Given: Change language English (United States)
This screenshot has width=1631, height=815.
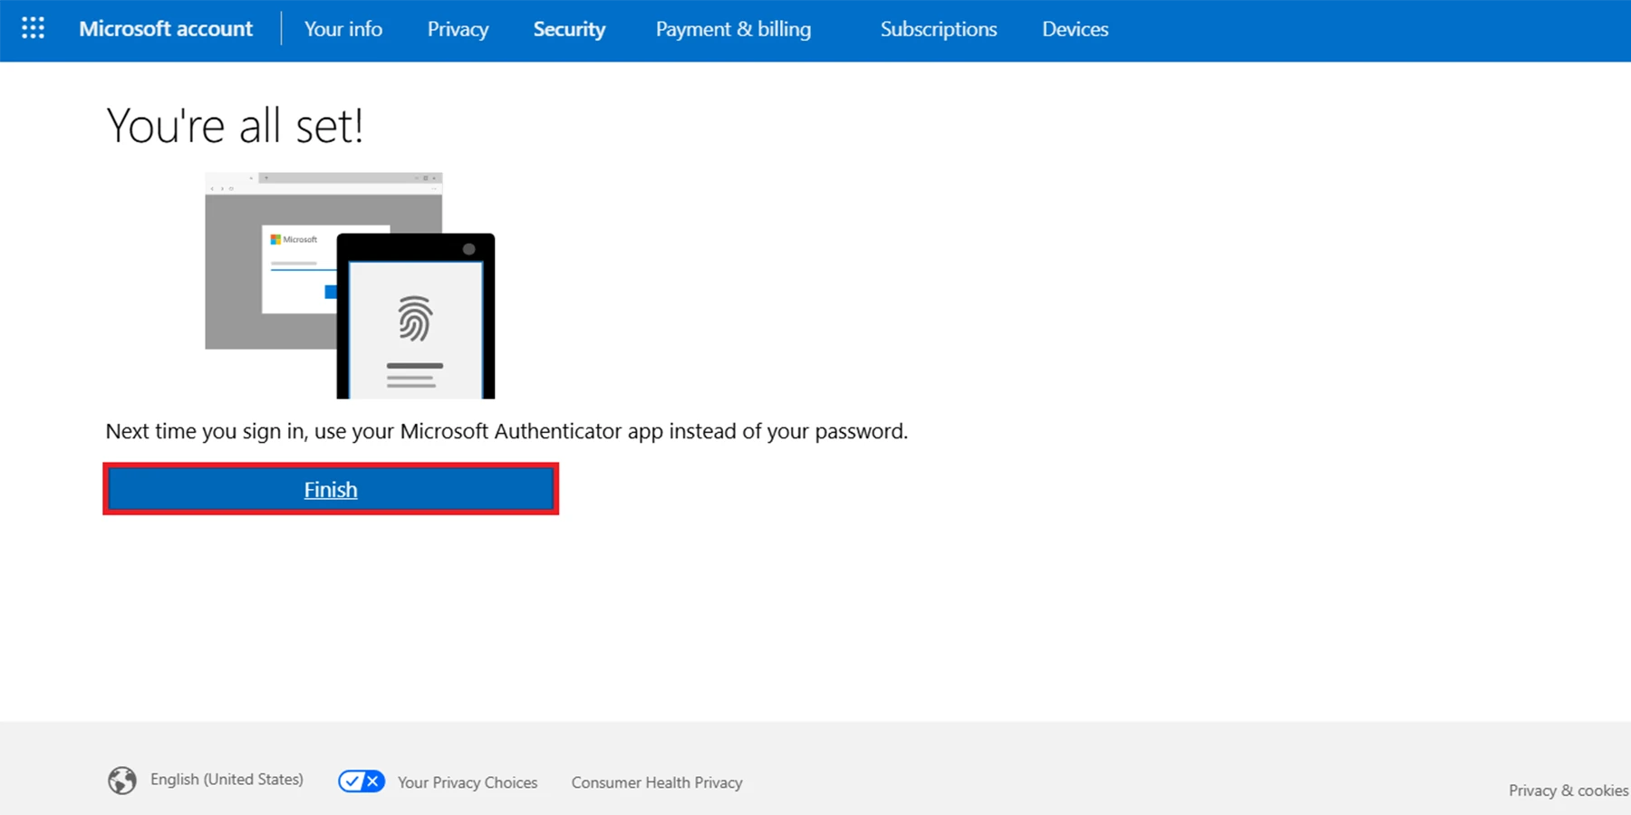Looking at the screenshot, I should click(227, 780).
